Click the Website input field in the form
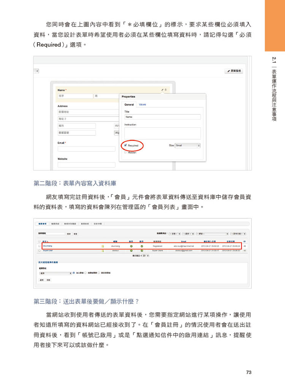 pyautogui.click(x=87, y=165)
